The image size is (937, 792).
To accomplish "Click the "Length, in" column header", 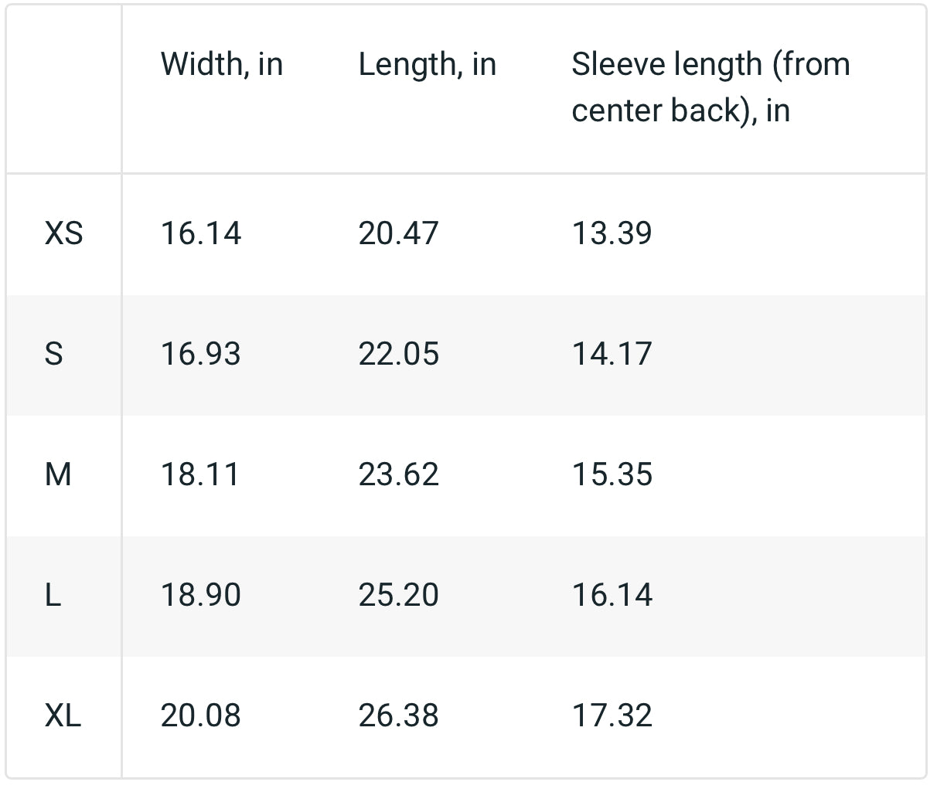I will pos(427,64).
